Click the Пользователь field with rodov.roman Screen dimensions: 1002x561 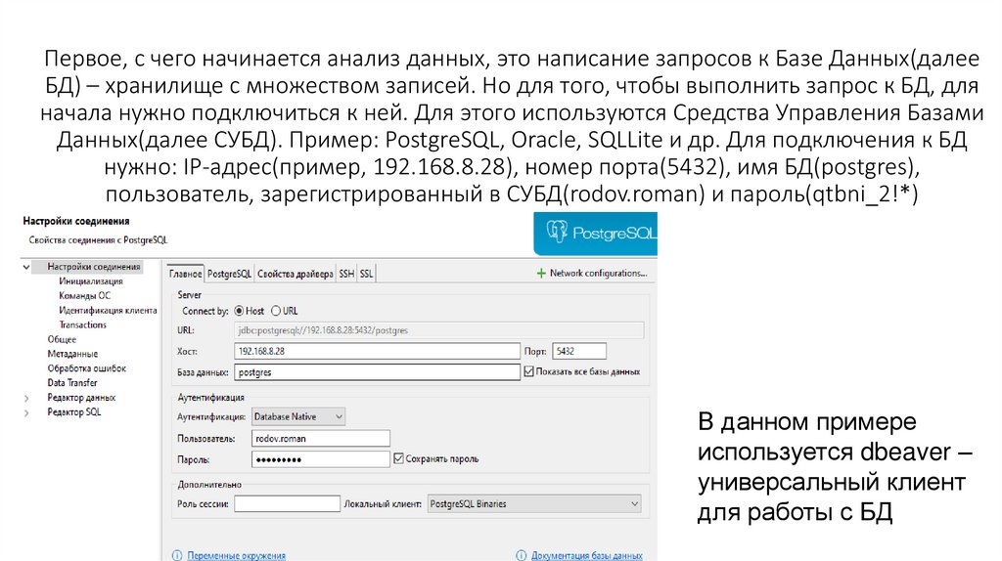click(320, 439)
